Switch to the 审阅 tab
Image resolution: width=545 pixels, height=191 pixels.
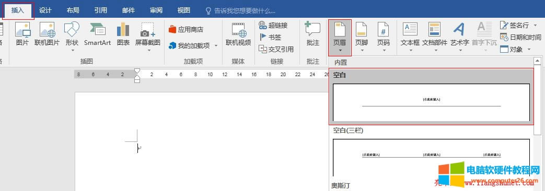(156, 10)
